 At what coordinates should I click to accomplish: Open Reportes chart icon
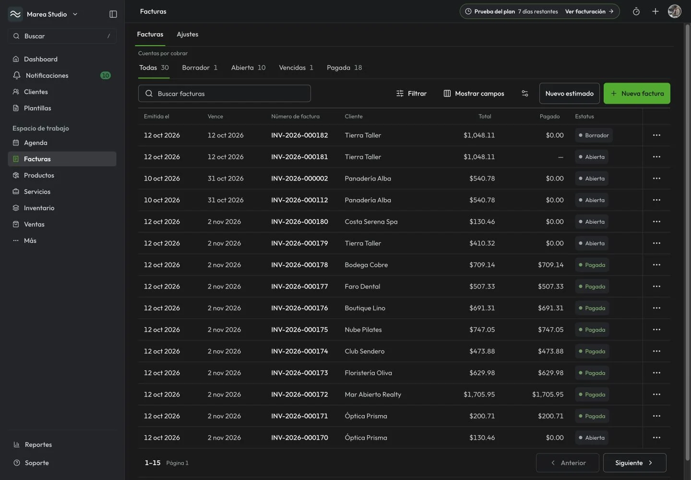17,444
